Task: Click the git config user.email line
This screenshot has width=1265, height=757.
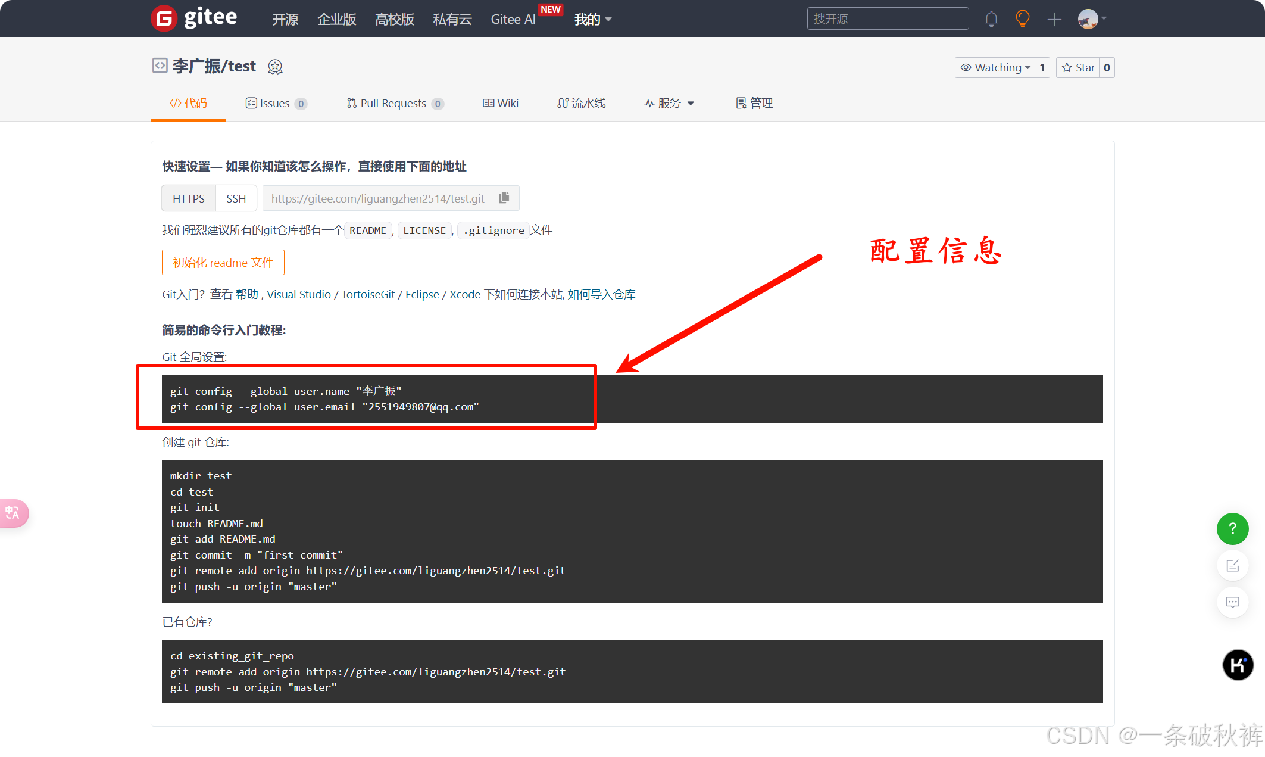Action: click(x=324, y=407)
